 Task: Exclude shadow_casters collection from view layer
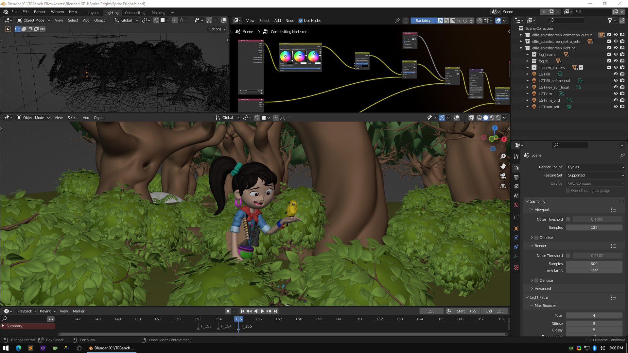[x=609, y=68]
